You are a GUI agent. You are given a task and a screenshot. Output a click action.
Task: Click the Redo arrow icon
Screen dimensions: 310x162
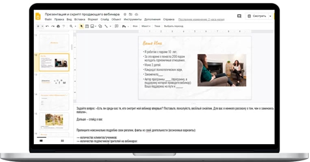point(52,26)
